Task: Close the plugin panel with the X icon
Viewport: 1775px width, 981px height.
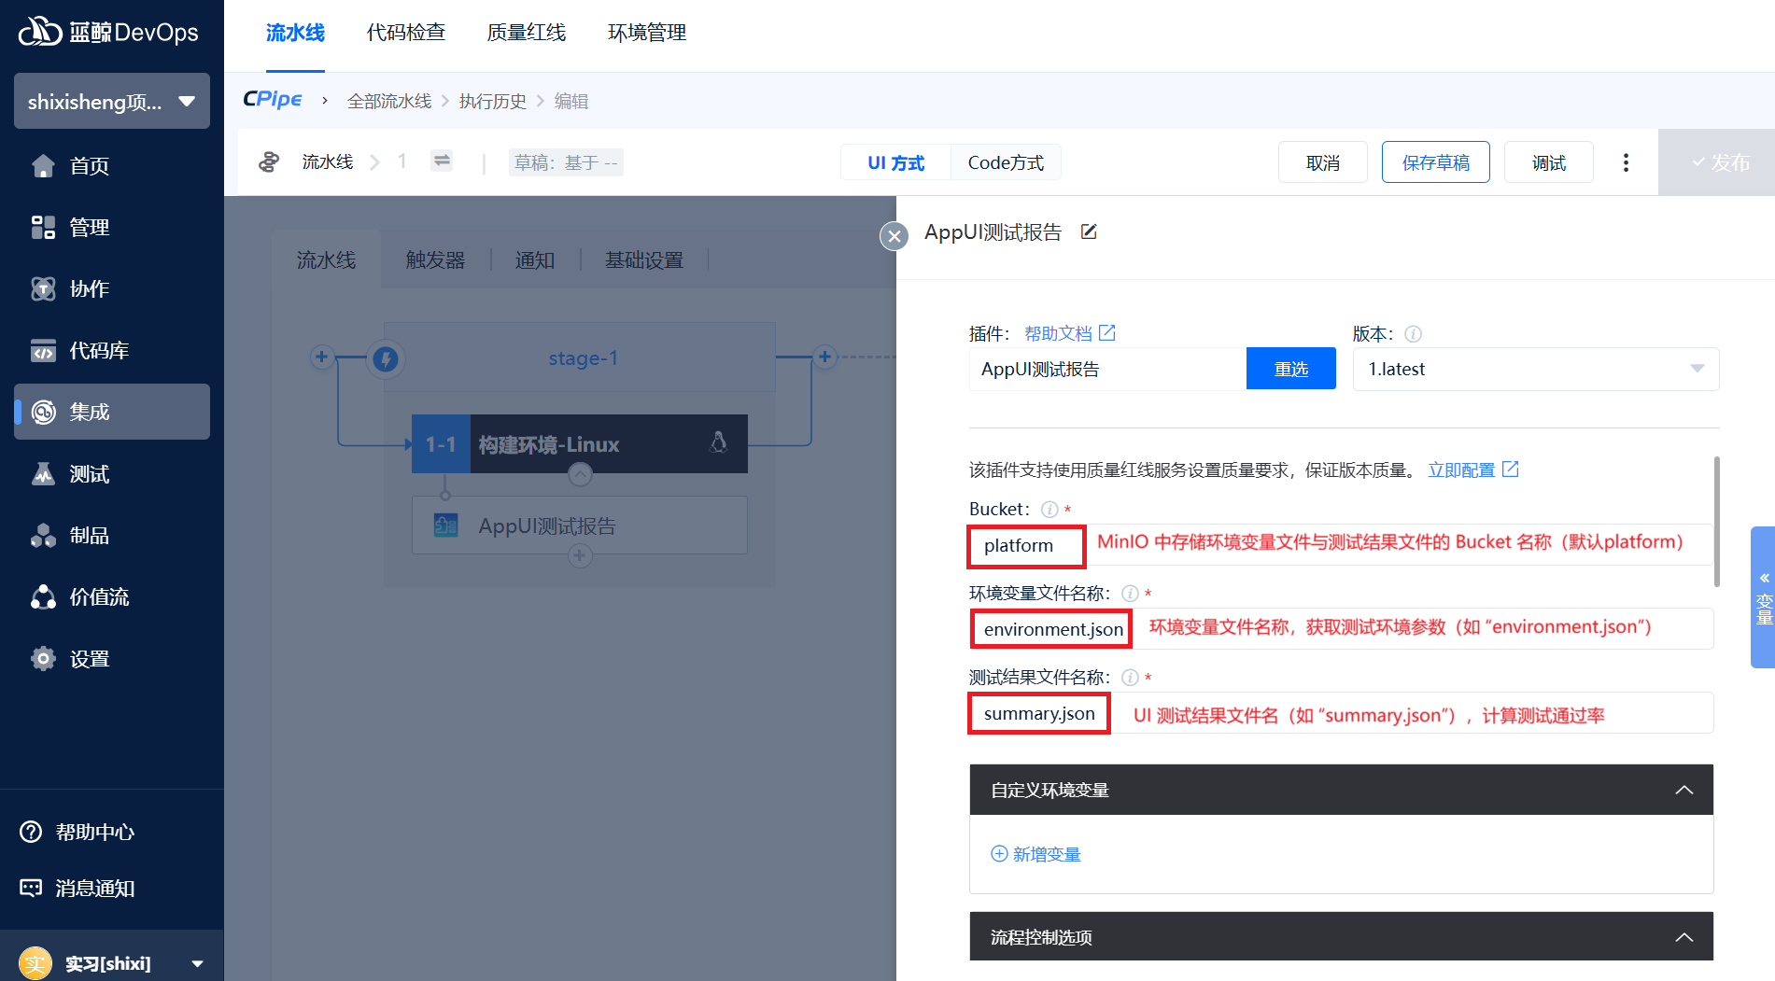Action: [x=894, y=236]
